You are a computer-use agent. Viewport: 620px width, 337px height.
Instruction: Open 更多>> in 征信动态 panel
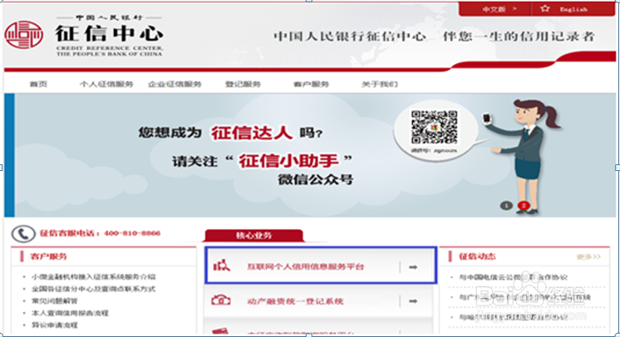pos(588,256)
